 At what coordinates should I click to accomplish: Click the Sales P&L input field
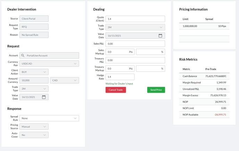pos(135,44)
